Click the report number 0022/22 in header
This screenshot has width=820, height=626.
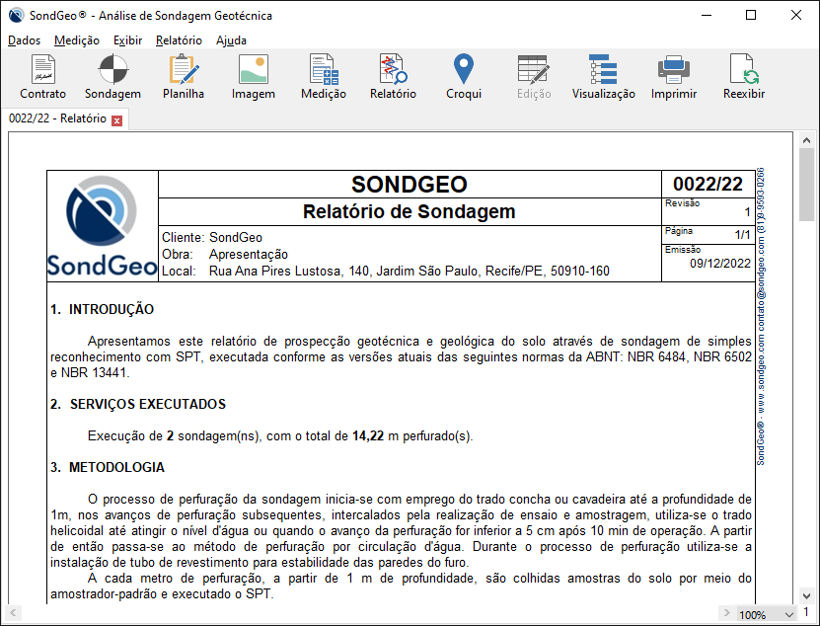pos(708,185)
